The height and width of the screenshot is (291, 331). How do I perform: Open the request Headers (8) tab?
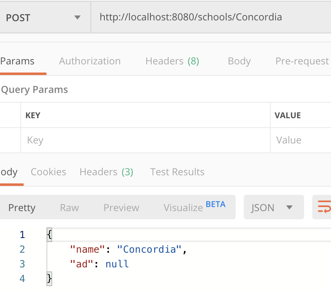point(172,61)
